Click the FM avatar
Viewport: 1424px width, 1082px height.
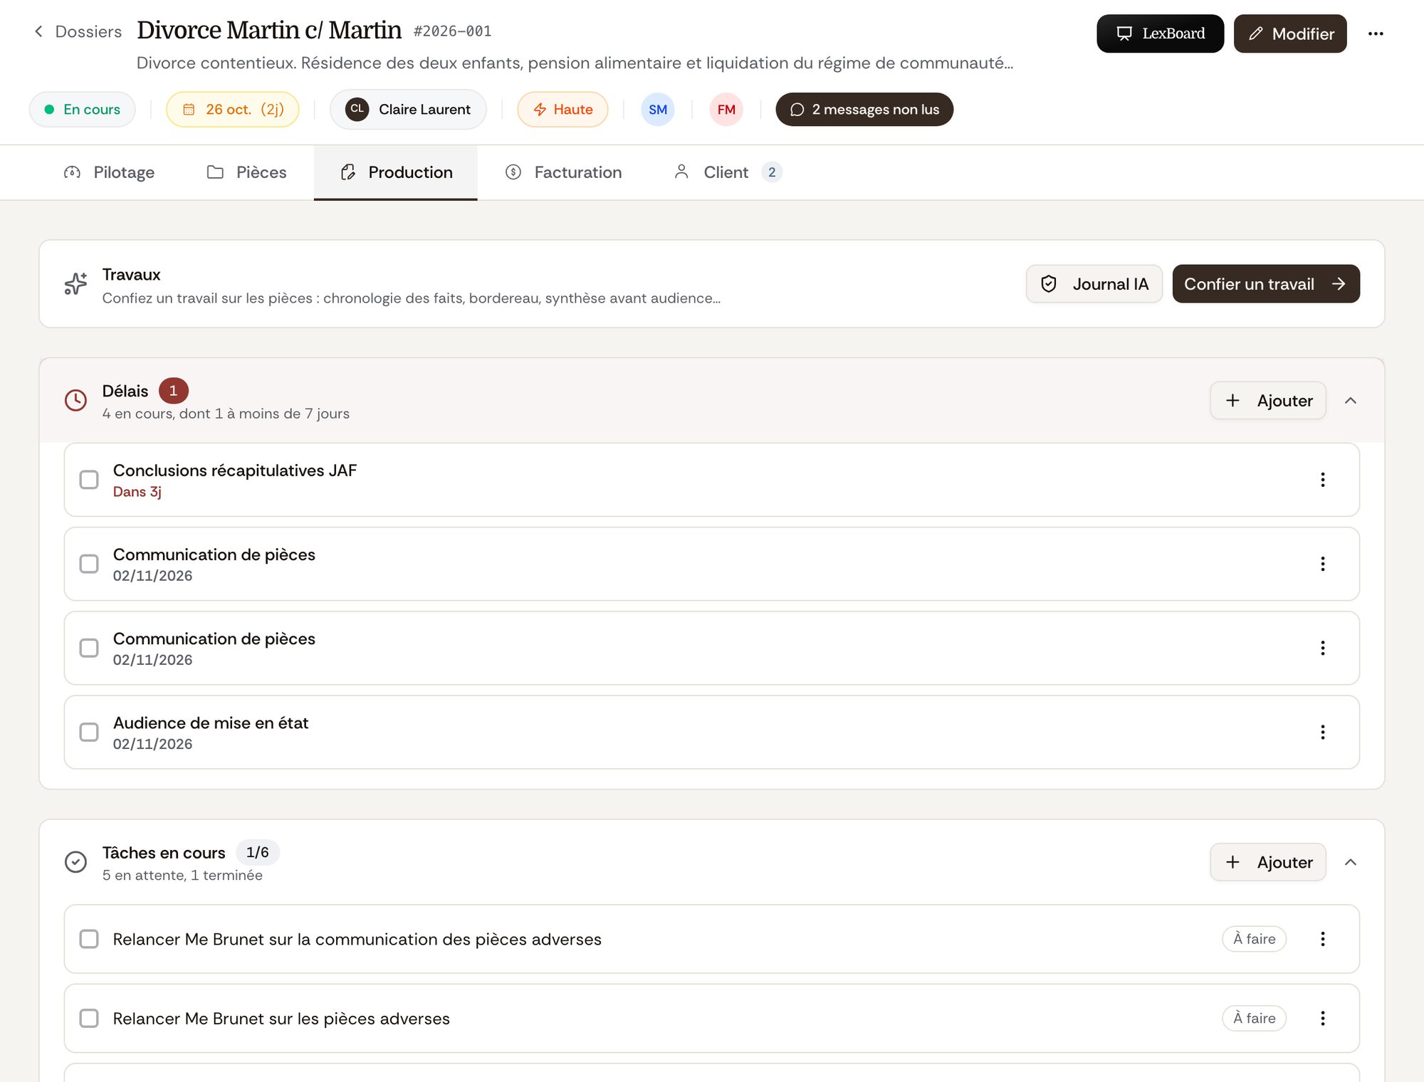click(726, 110)
